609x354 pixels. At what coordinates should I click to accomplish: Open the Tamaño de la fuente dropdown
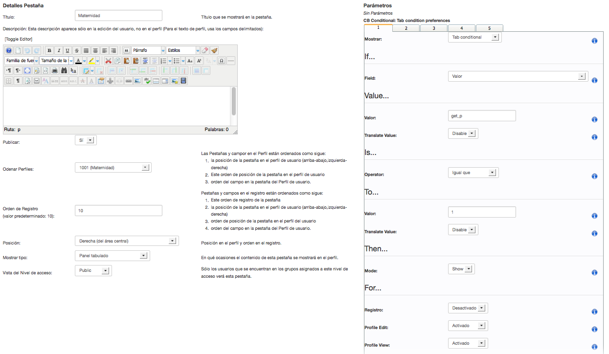(x=56, y=61)
